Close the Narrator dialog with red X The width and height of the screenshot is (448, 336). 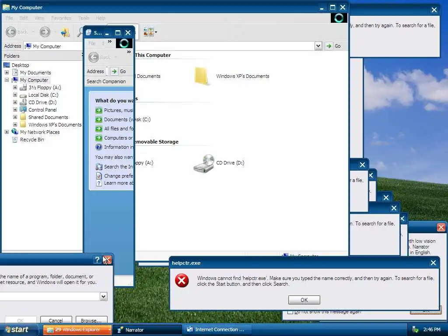(x=441, y=227)
